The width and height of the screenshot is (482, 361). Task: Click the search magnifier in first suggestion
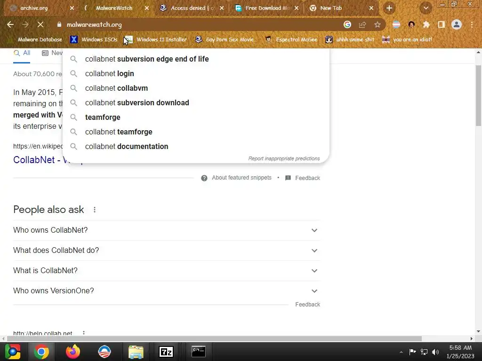(x=73, y=59)
